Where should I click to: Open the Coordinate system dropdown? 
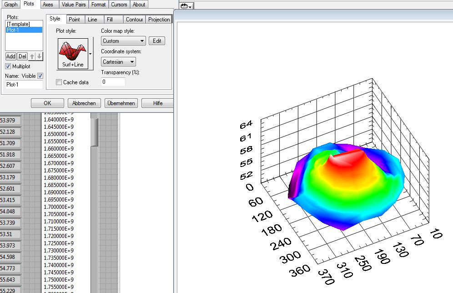tap(118, 61)
